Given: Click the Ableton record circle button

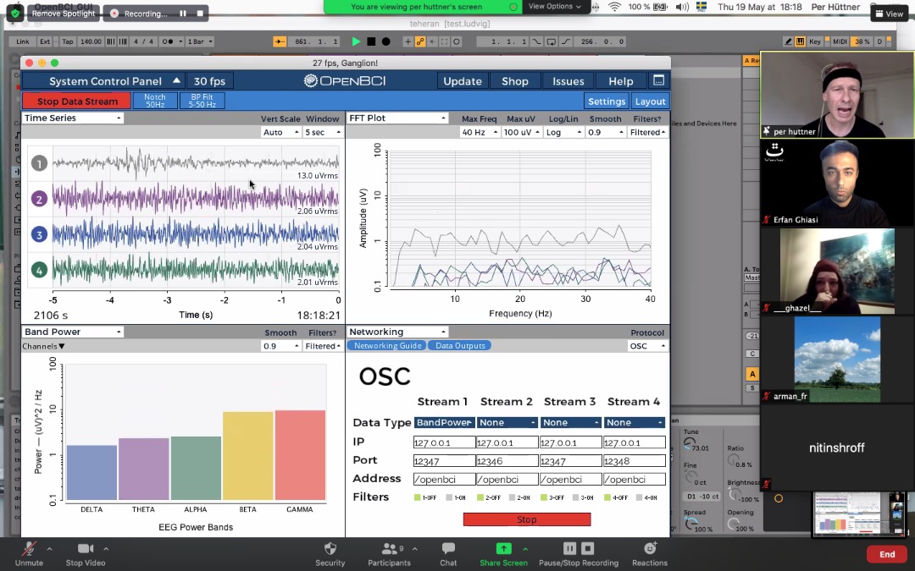Looking at the screenshot, I should click(385, 41).
